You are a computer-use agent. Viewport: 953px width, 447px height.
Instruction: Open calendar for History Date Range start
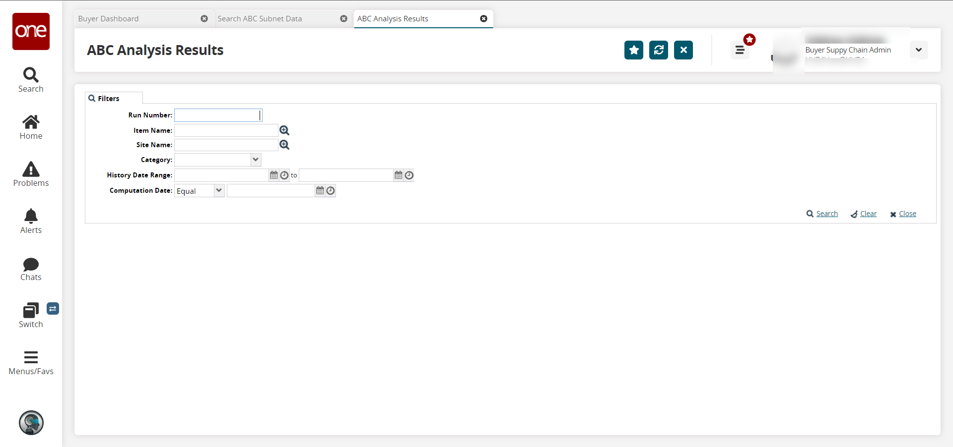coord(274,175)
